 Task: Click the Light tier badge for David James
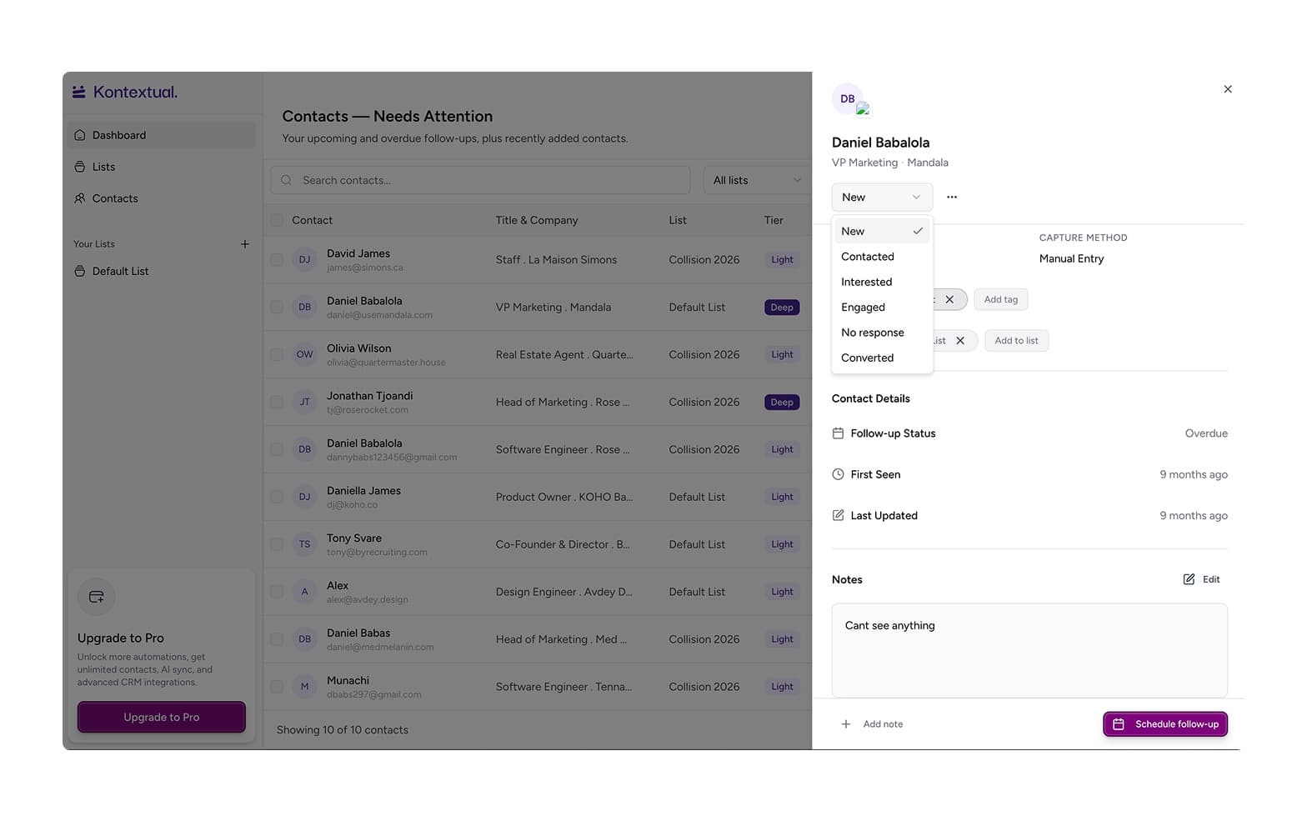pyautogui.click(x=782, y=260)
